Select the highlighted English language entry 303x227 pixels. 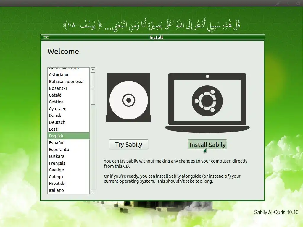coord(68,136)
